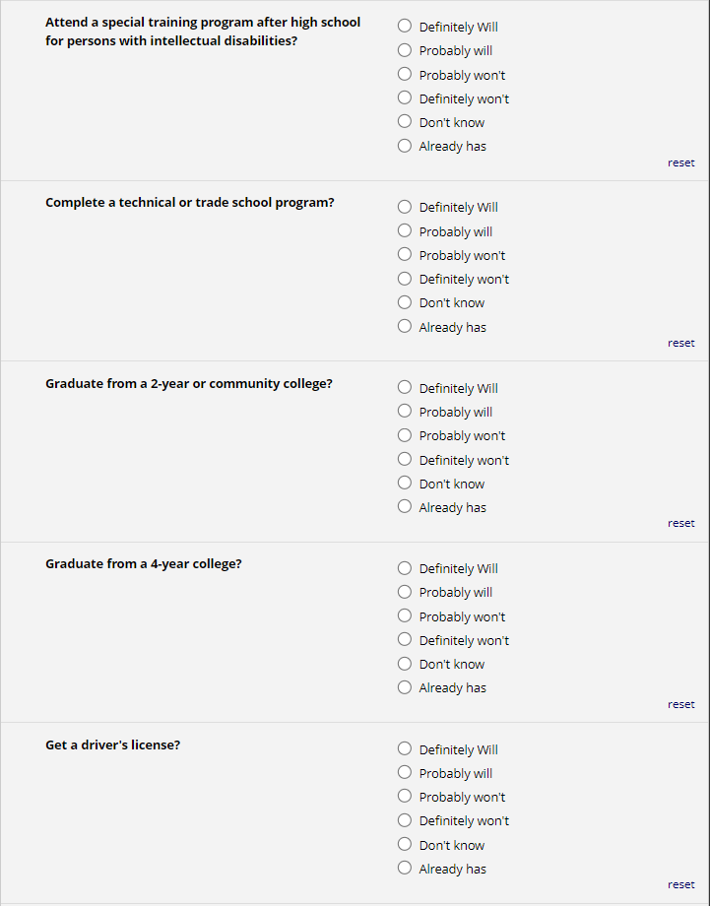Image resolution: width=710 pixels, height=906 pixels.
Task: Pick 'Already has' for 2-year community college
Action: click(405, 507)
